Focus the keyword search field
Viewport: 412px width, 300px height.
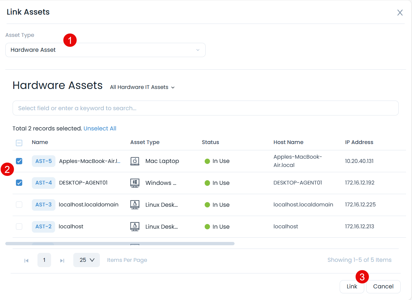point(205,108)
